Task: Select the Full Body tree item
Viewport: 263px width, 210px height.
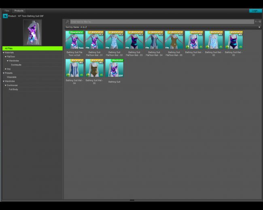Action: pyautogui.click(x=13, y=89)
